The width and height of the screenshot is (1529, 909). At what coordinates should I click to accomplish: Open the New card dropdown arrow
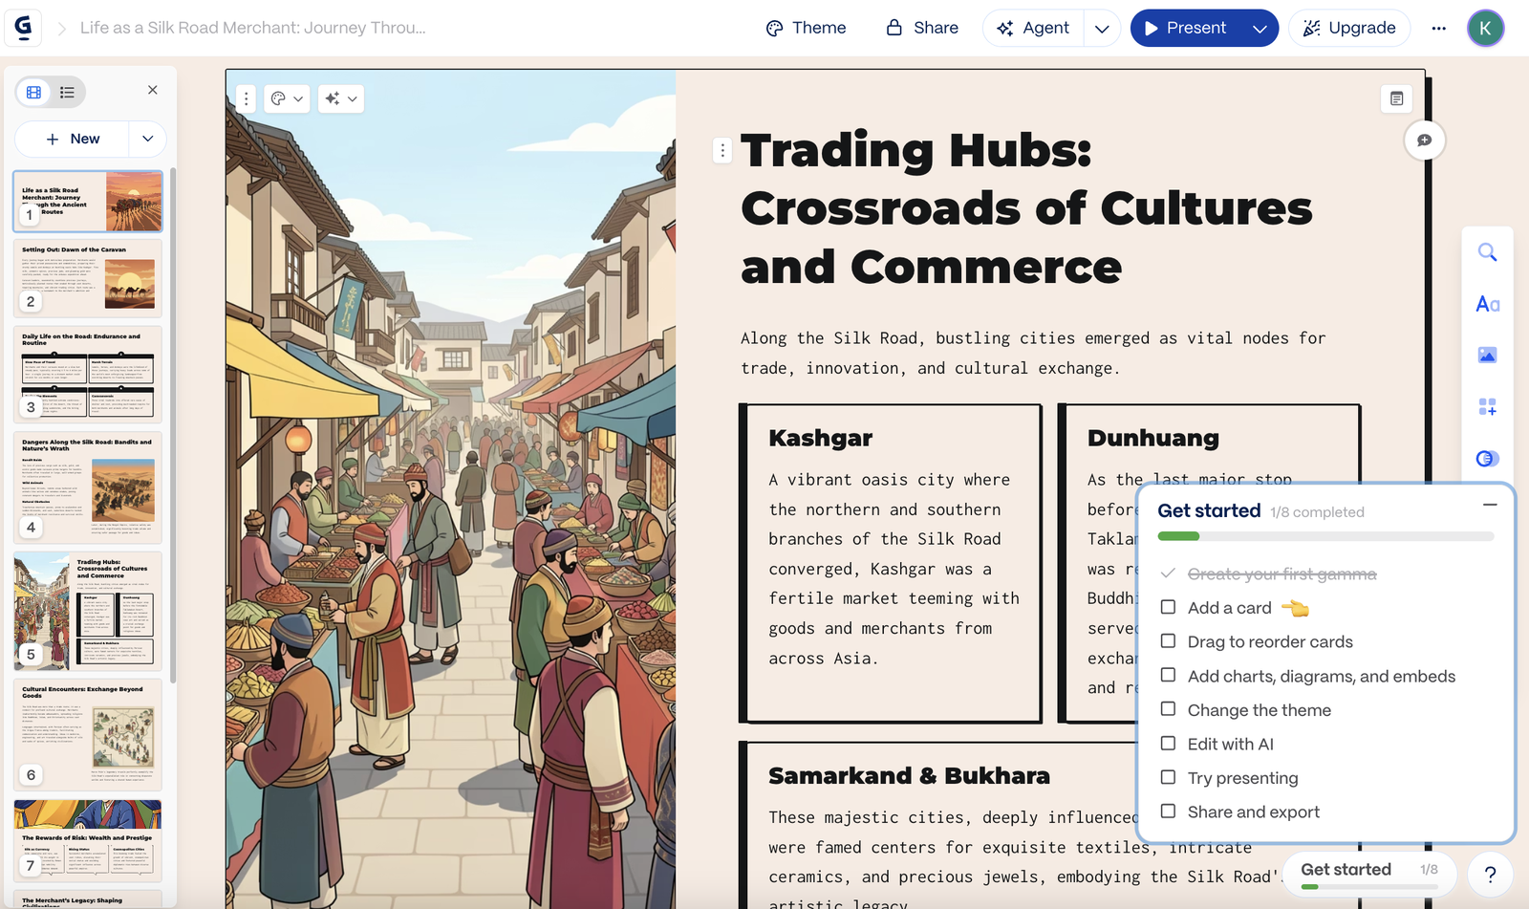pyautogui.click(x=147, y=139)
